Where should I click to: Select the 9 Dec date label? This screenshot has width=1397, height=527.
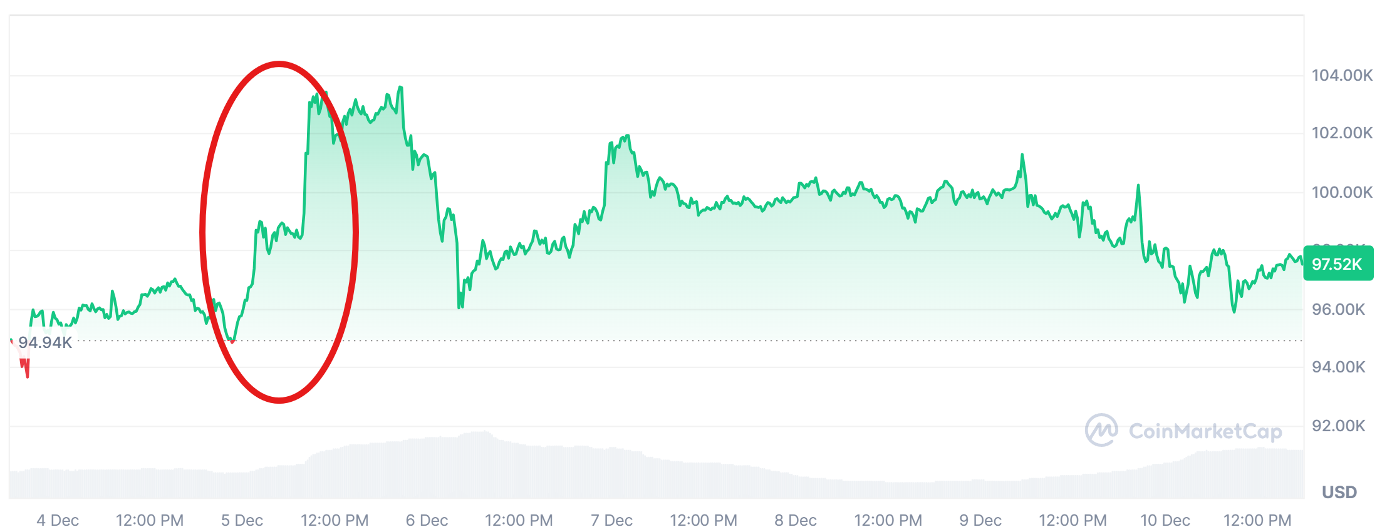980,520
